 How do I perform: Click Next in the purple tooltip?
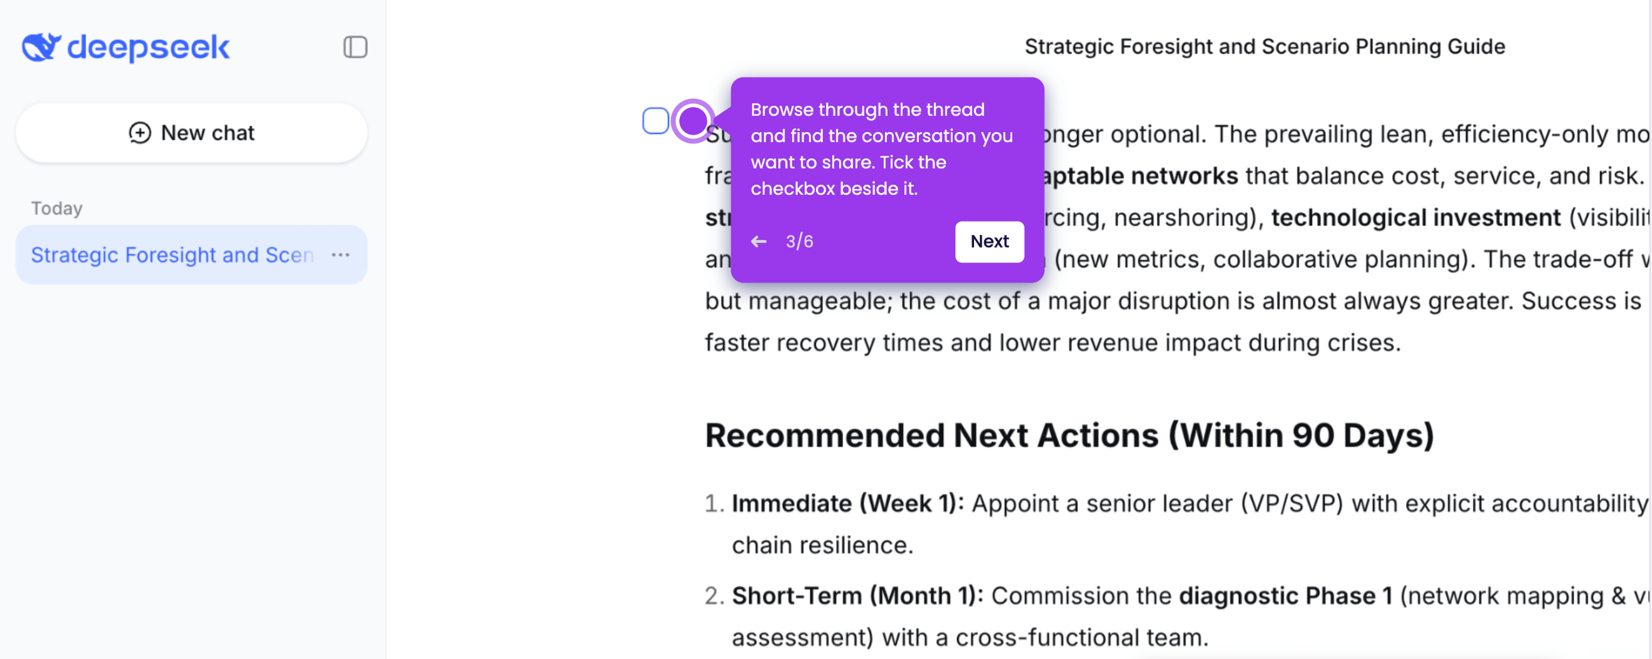pos(989,242)
